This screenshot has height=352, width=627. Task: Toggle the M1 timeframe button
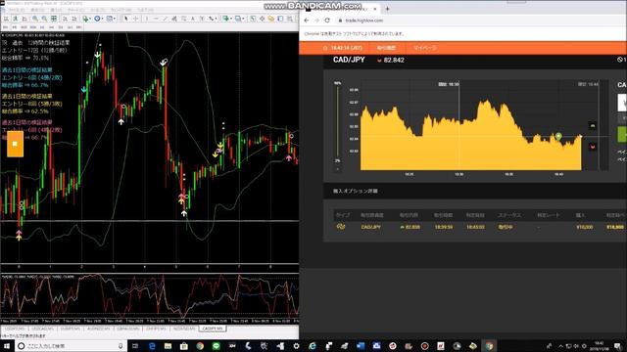5,27
